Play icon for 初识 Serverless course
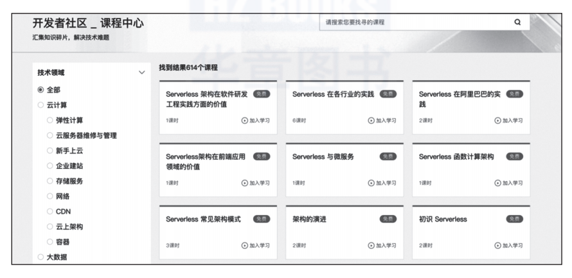The image size is (572, 278). pyautogui.click(x=497, y=245)
